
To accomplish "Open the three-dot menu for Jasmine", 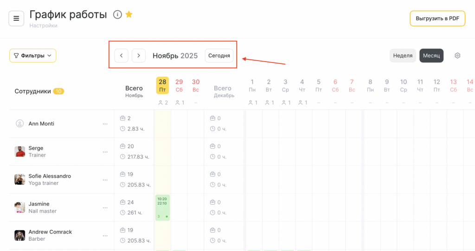I will (105, 207).
